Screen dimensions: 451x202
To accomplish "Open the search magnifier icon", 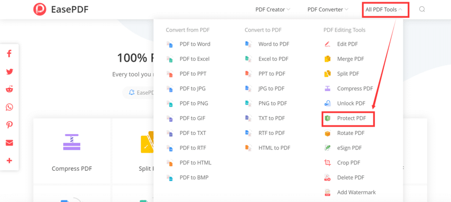I will (422, 9).
